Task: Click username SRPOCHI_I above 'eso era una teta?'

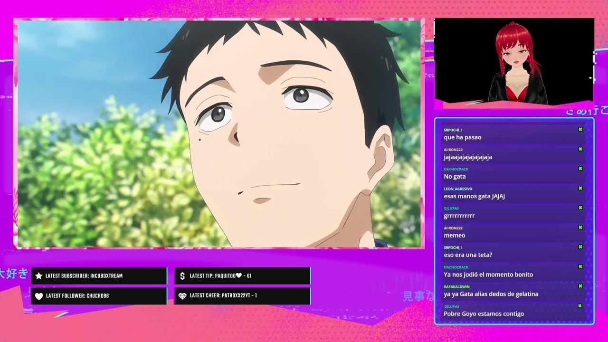Action: click(453, 247)
